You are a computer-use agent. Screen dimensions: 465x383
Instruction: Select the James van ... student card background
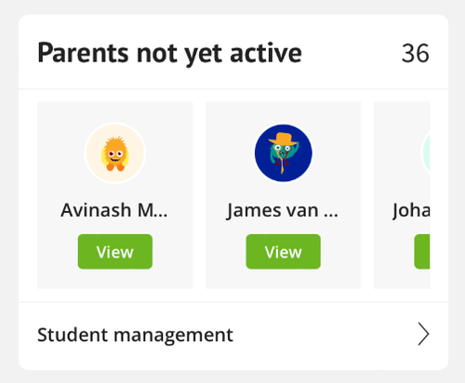pyautogui.click(x=283, y=195)
